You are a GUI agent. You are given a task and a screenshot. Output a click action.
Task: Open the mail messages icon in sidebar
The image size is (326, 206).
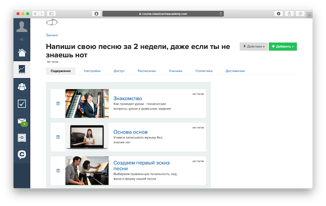pyautogui.click(x=22, y=121)
